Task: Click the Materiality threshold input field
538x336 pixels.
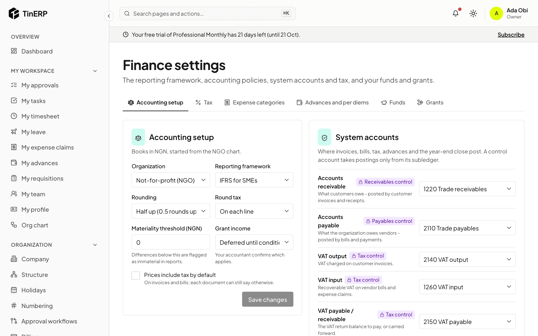Action: click(x=171, y=242)
